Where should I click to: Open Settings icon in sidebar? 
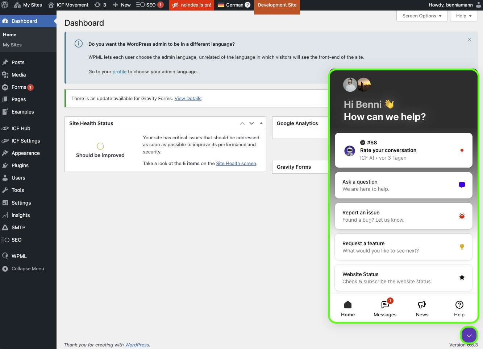(x=5, y=203)
